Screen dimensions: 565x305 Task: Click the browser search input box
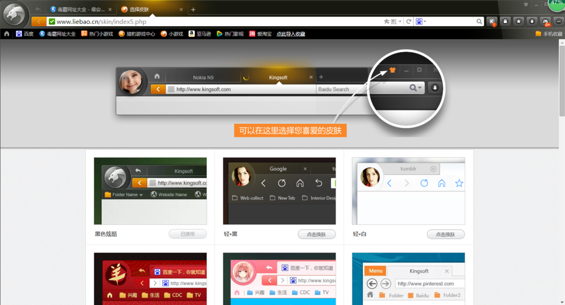pos(451,22)
